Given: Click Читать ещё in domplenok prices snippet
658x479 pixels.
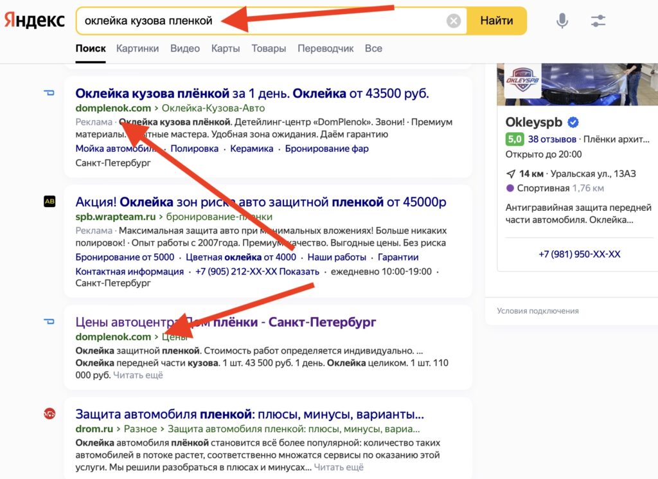Looking at the screenshot, I should [x=138, y=375].
